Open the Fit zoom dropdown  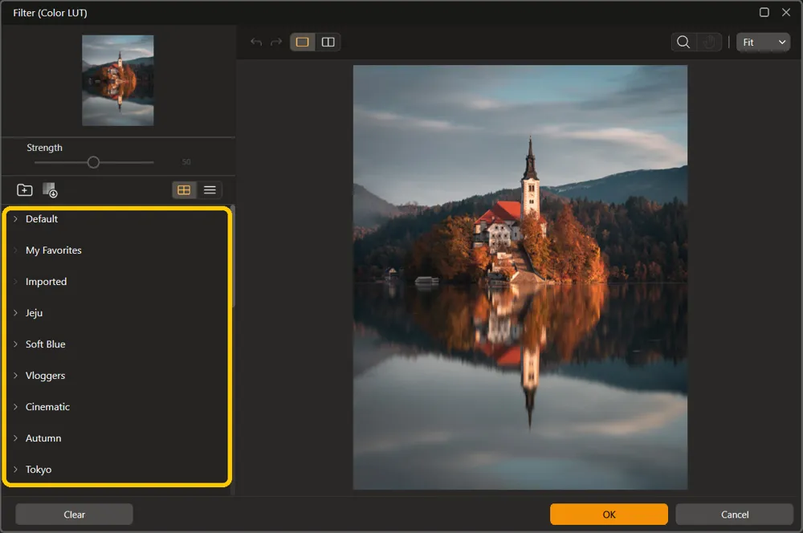click(763, 42)
